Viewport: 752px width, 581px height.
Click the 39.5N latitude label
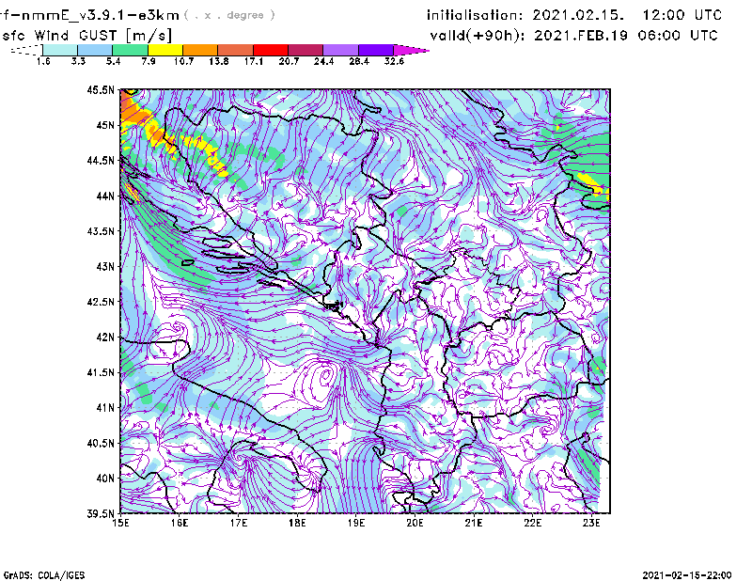click(x=101, y=513)
